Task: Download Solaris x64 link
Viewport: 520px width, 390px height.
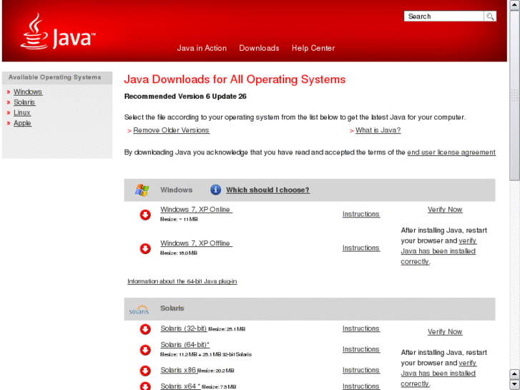Action: pos(180,386)
